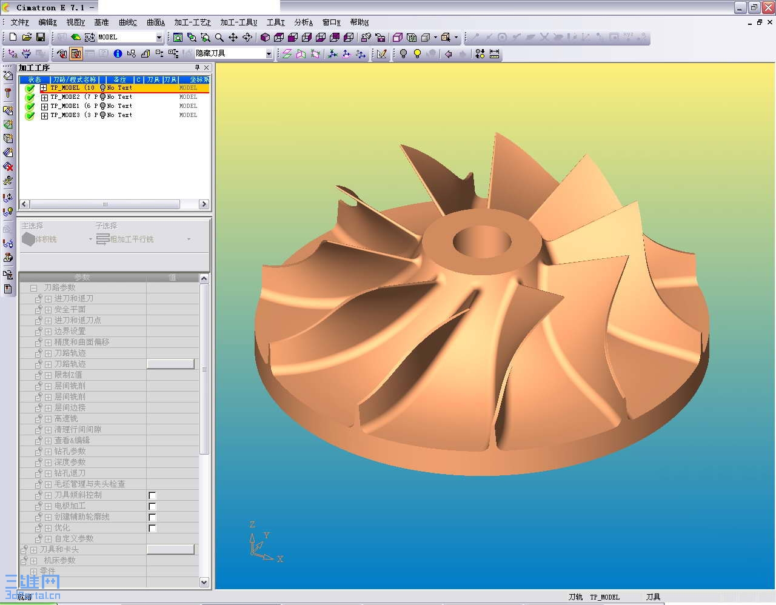Toggle the light bulb in TP_MODEL row
Screen dimensions: 776x605
102,88
